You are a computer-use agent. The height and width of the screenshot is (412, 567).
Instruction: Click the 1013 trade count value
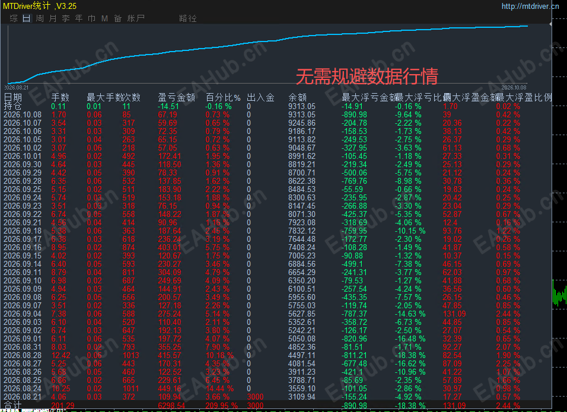click(x=131, y=356)
